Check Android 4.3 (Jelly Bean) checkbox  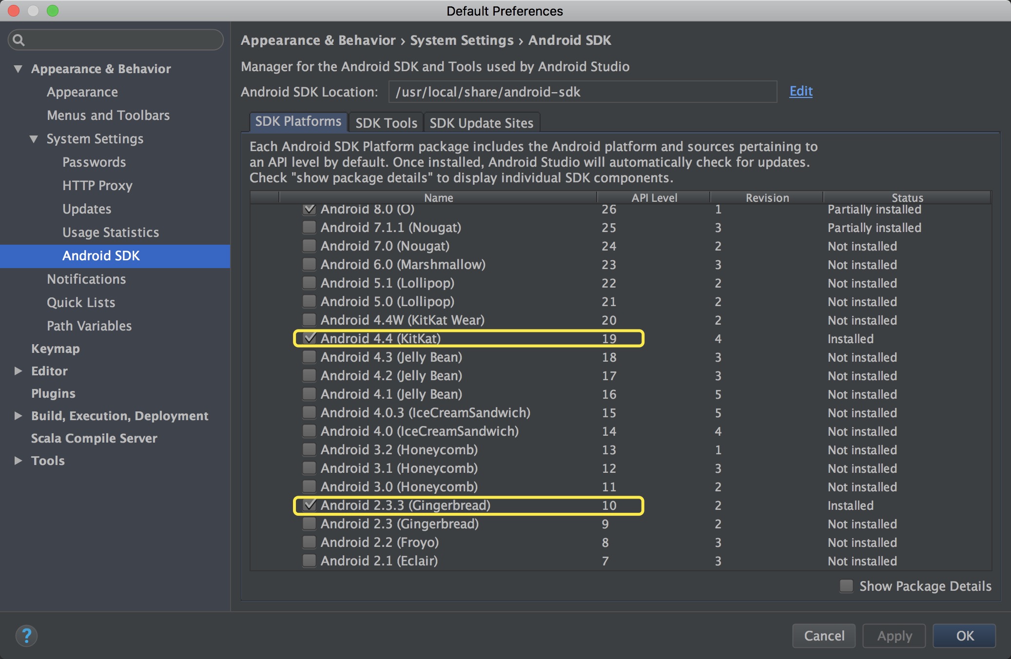(309, 357)
